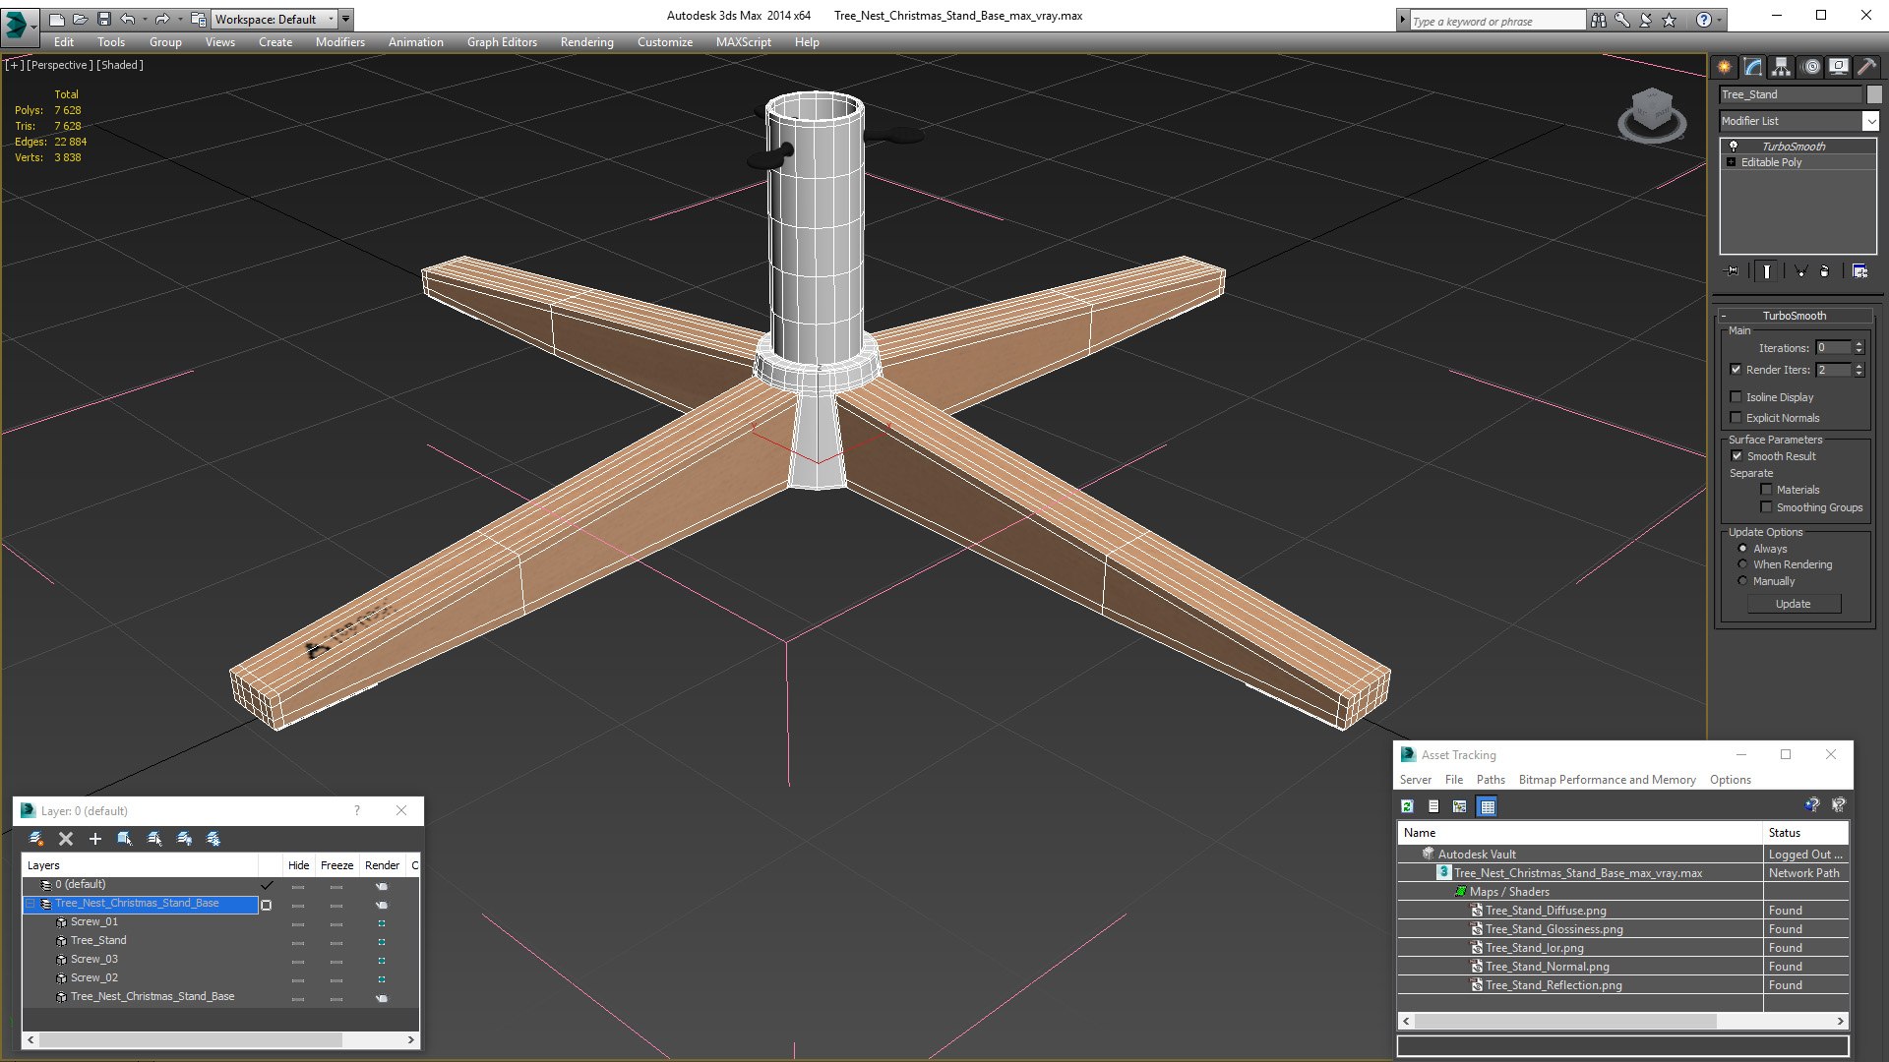Image resolution: width=1889 pixels, height=1062 pixels.
Task: Open the Rendering menu
Action: coord(586,42)
